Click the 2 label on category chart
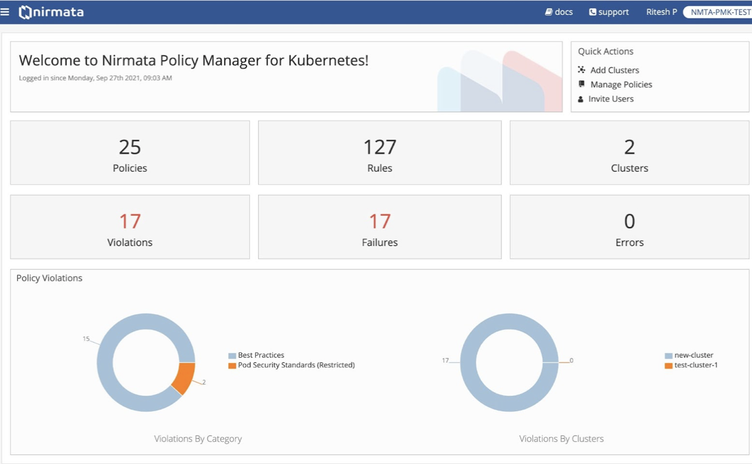 click(204, 382)
